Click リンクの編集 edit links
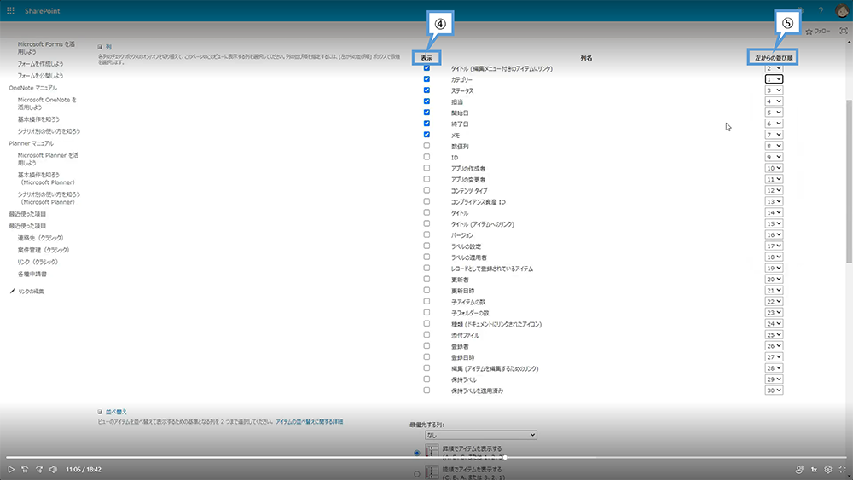Screen dimensions: 853x480 click(31, 292)
